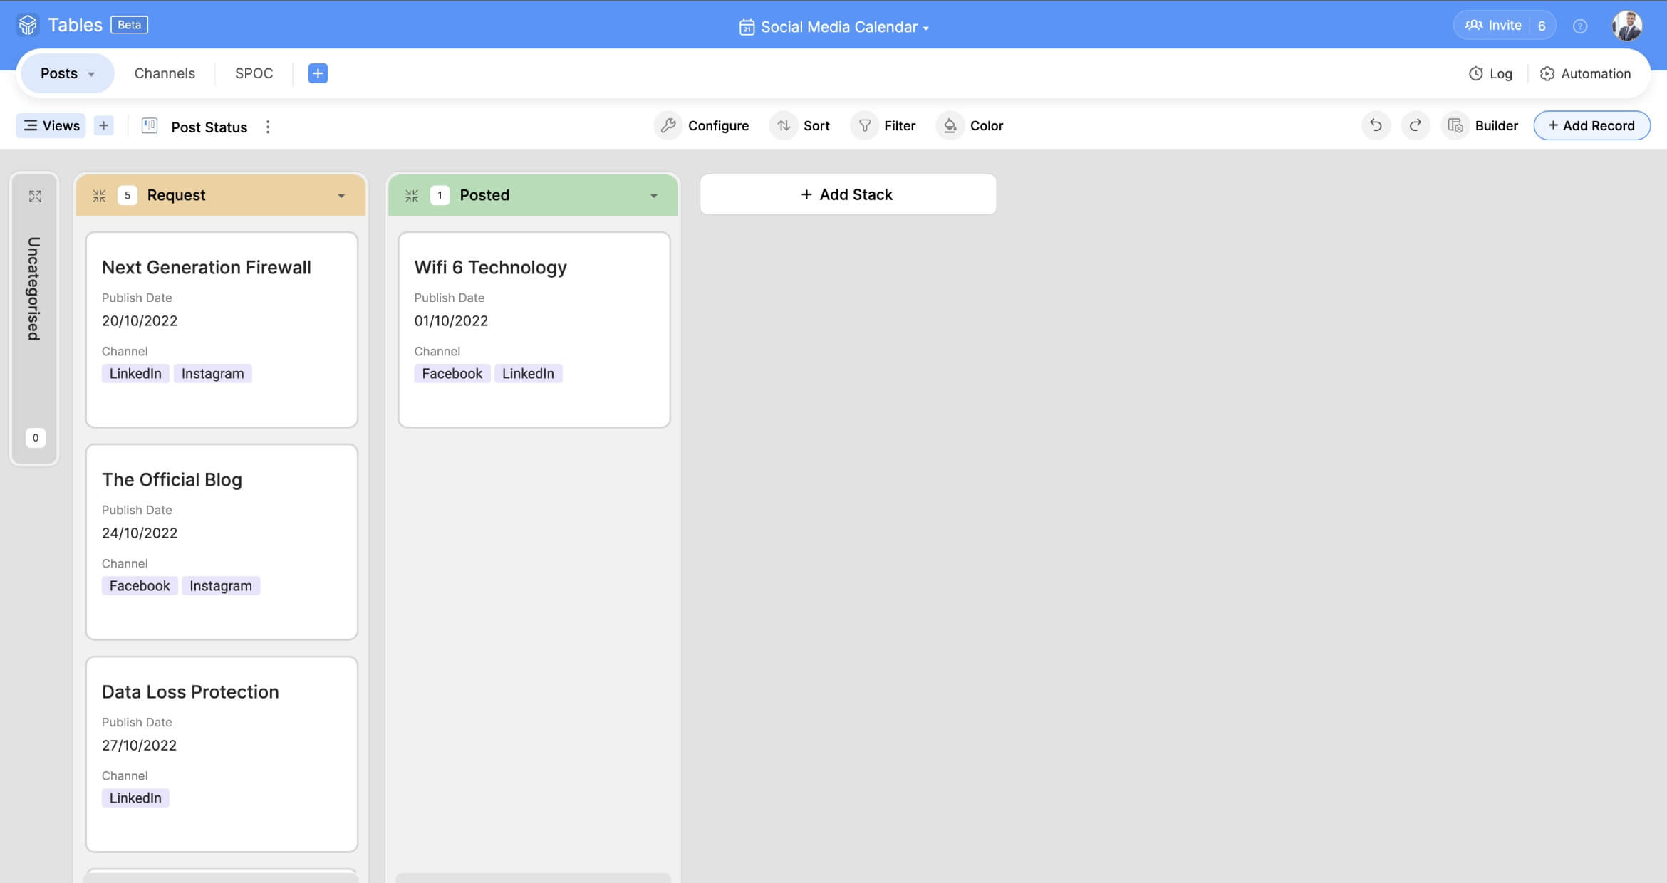Click the user profile avatar

[1627, 26]
